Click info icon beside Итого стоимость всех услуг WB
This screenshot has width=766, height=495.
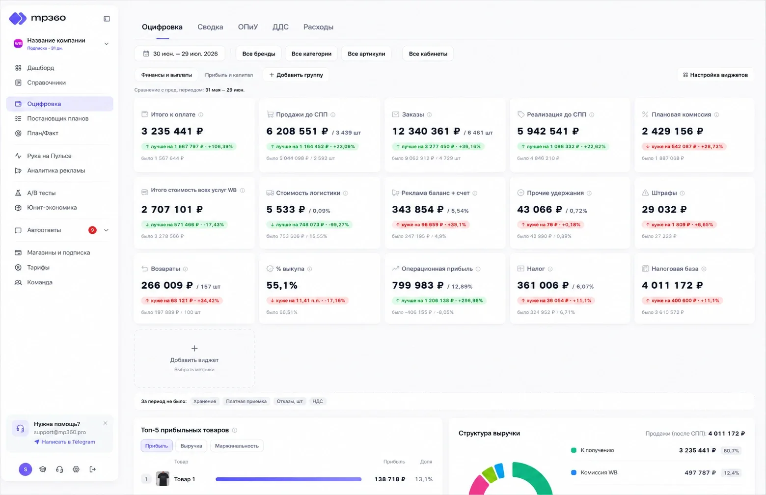point(243,191)
